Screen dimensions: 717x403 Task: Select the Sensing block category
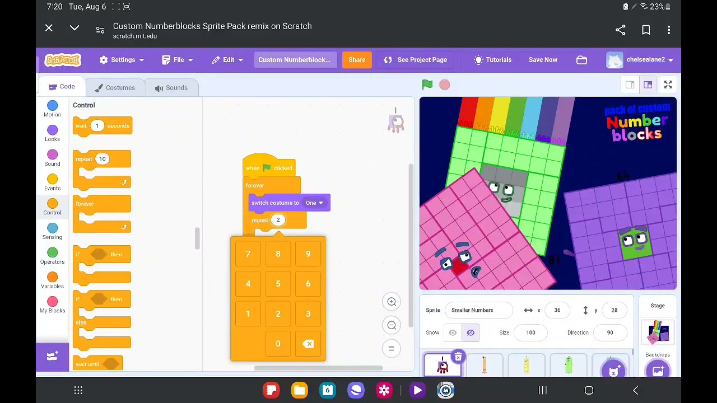click(x=53, y=232)
